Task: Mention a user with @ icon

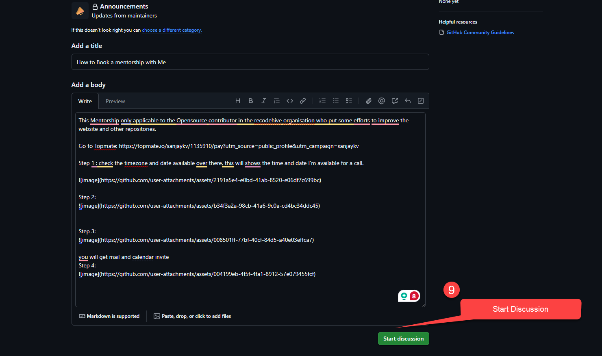Action: pos(382,101)
